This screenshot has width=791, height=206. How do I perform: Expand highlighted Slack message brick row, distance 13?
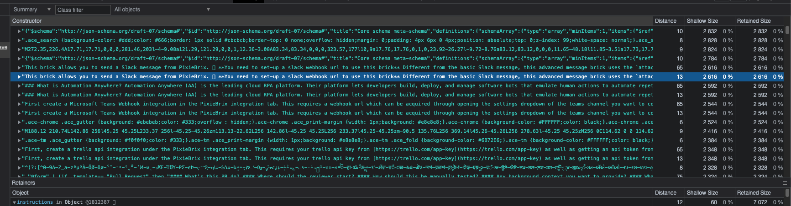(x=19, y=77)
